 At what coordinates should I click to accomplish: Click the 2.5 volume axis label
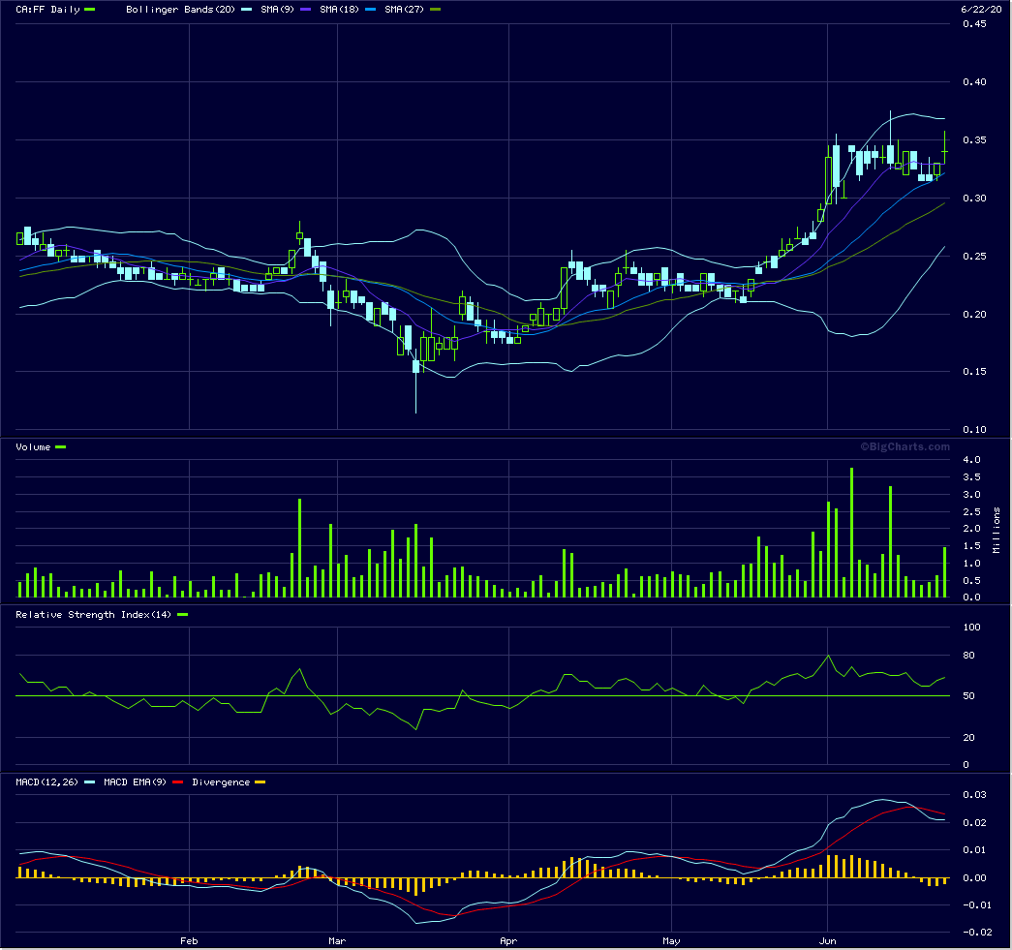coord(972,511)
